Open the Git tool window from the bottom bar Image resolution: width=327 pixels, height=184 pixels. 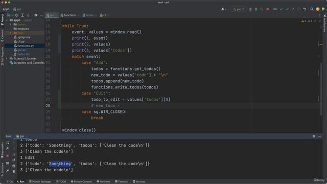pos(10,181)
